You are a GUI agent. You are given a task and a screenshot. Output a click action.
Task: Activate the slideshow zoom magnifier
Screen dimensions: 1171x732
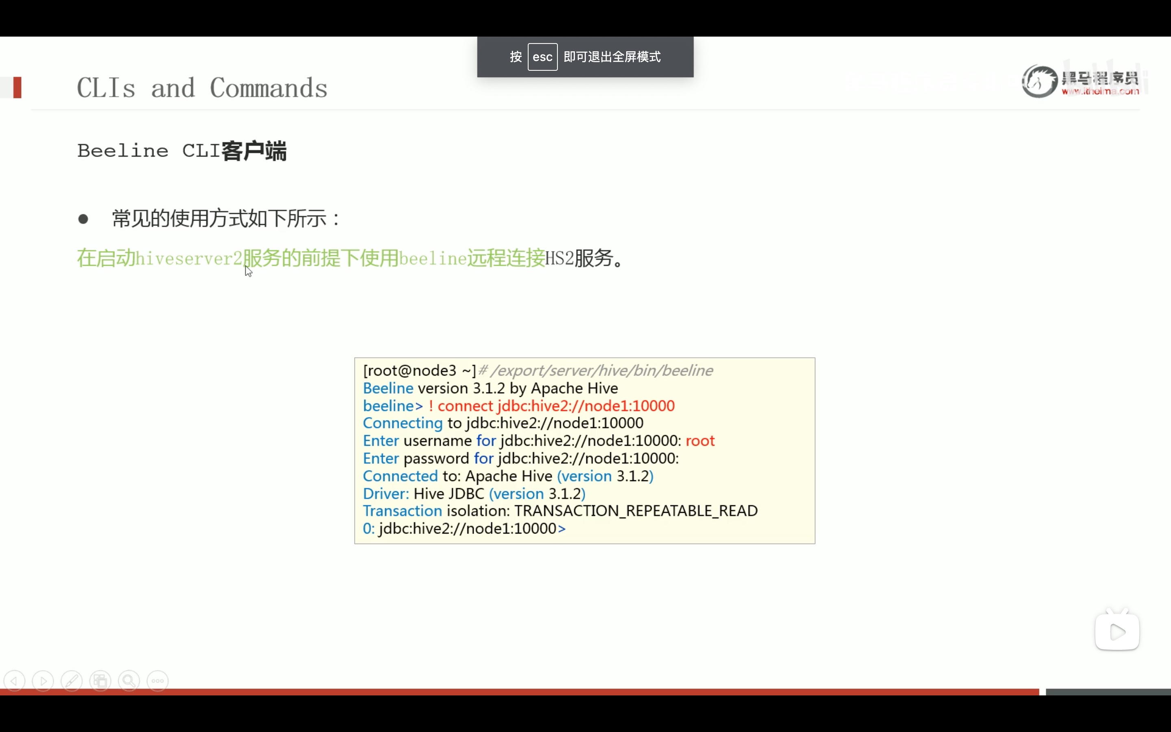point(129,681)
